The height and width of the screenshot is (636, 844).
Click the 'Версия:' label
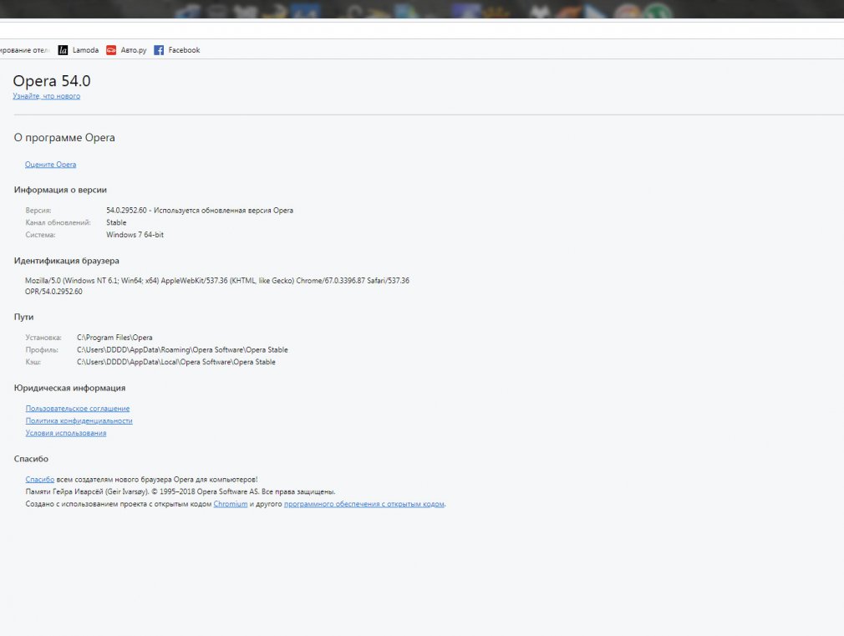coord(38,211)
